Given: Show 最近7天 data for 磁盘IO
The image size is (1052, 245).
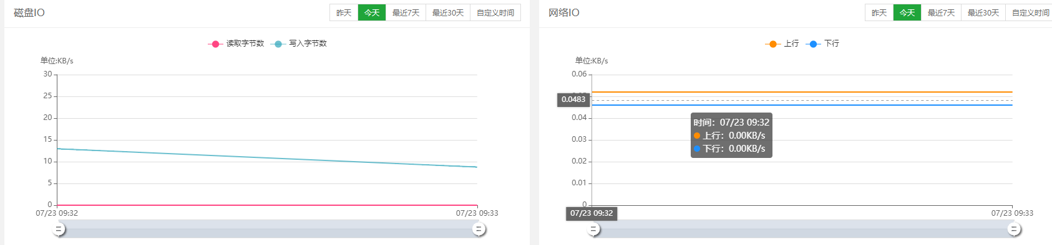Looking at the screenshot, I should coord(406,12).
